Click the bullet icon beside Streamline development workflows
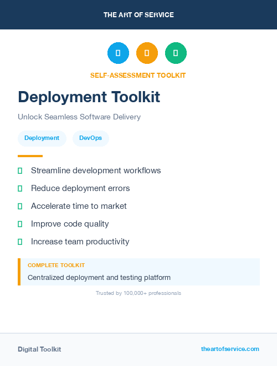The height and width of the screenshot is (366, 277). click(x=20, y=171)
